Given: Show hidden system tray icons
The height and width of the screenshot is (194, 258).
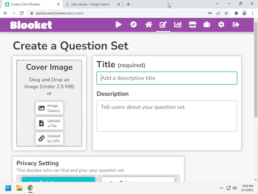Looking at the screenshot, I should 221,188.
